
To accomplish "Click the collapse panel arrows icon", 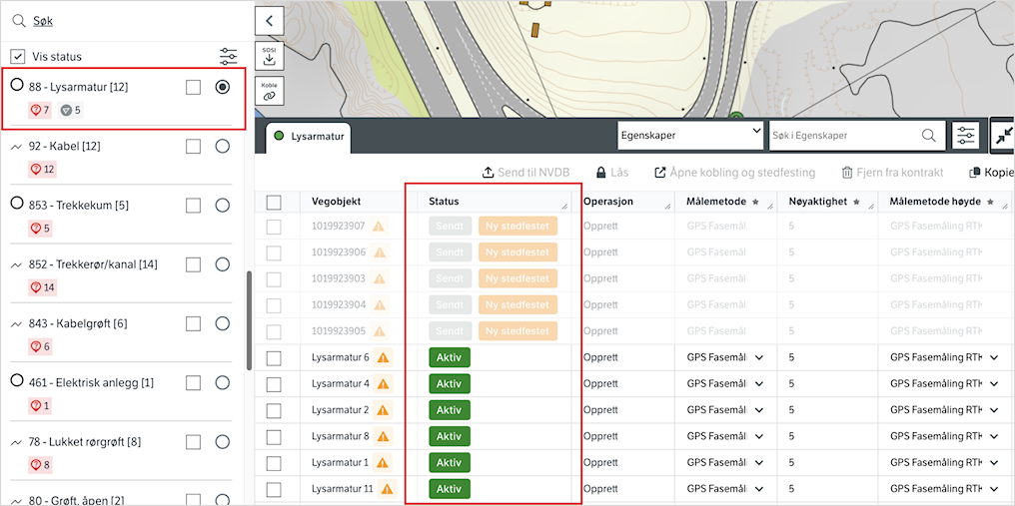I will 1002,136.
